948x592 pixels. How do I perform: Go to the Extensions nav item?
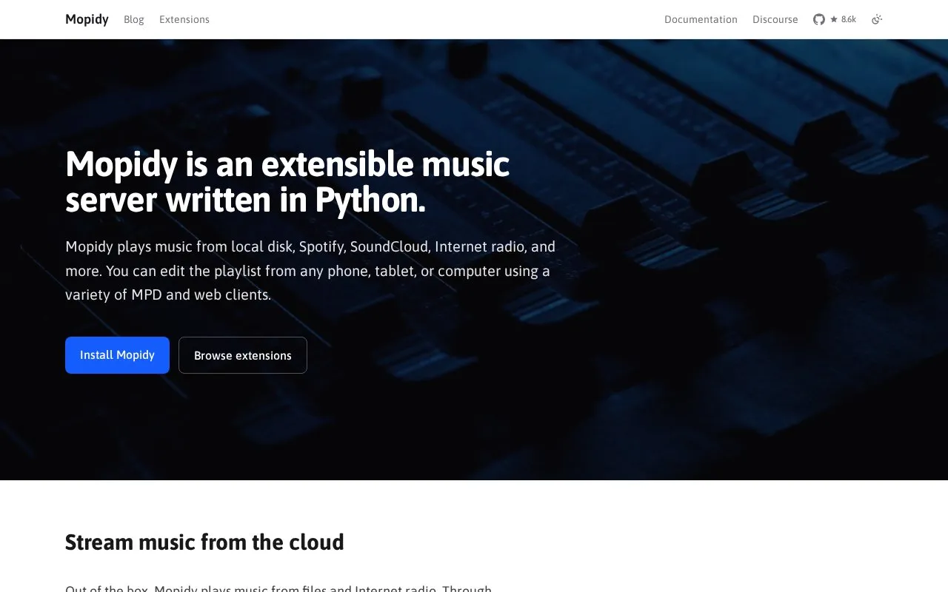184,19
